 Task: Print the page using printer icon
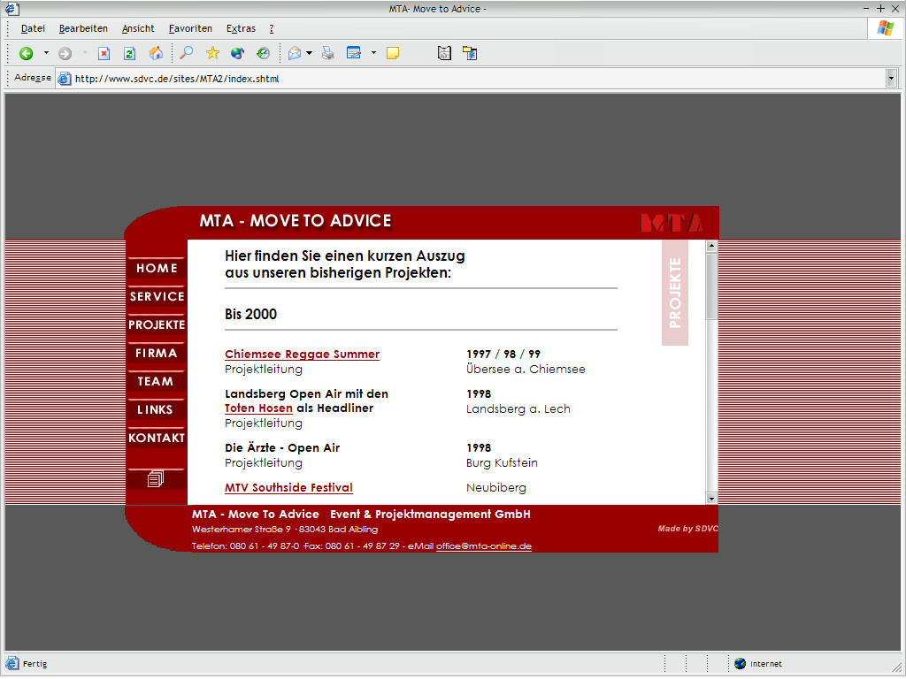tap(328, 54)
